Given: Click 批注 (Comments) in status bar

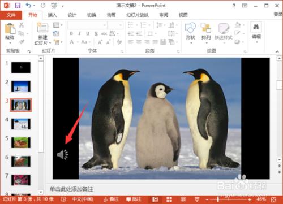Looking at the screenshot, I should (134, 199).
